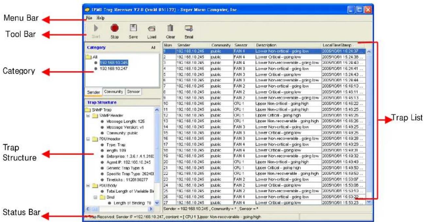Click the Load folder icon in toolbar
Screen dimensions: 424x222
(x=152, y=29)
